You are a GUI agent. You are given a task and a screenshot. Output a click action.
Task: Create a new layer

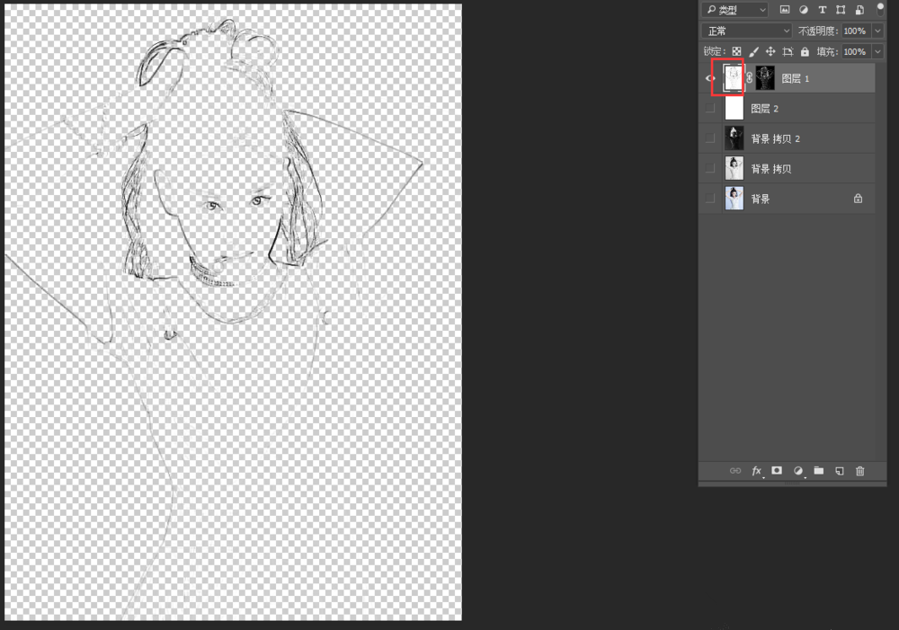click(839, 470)
